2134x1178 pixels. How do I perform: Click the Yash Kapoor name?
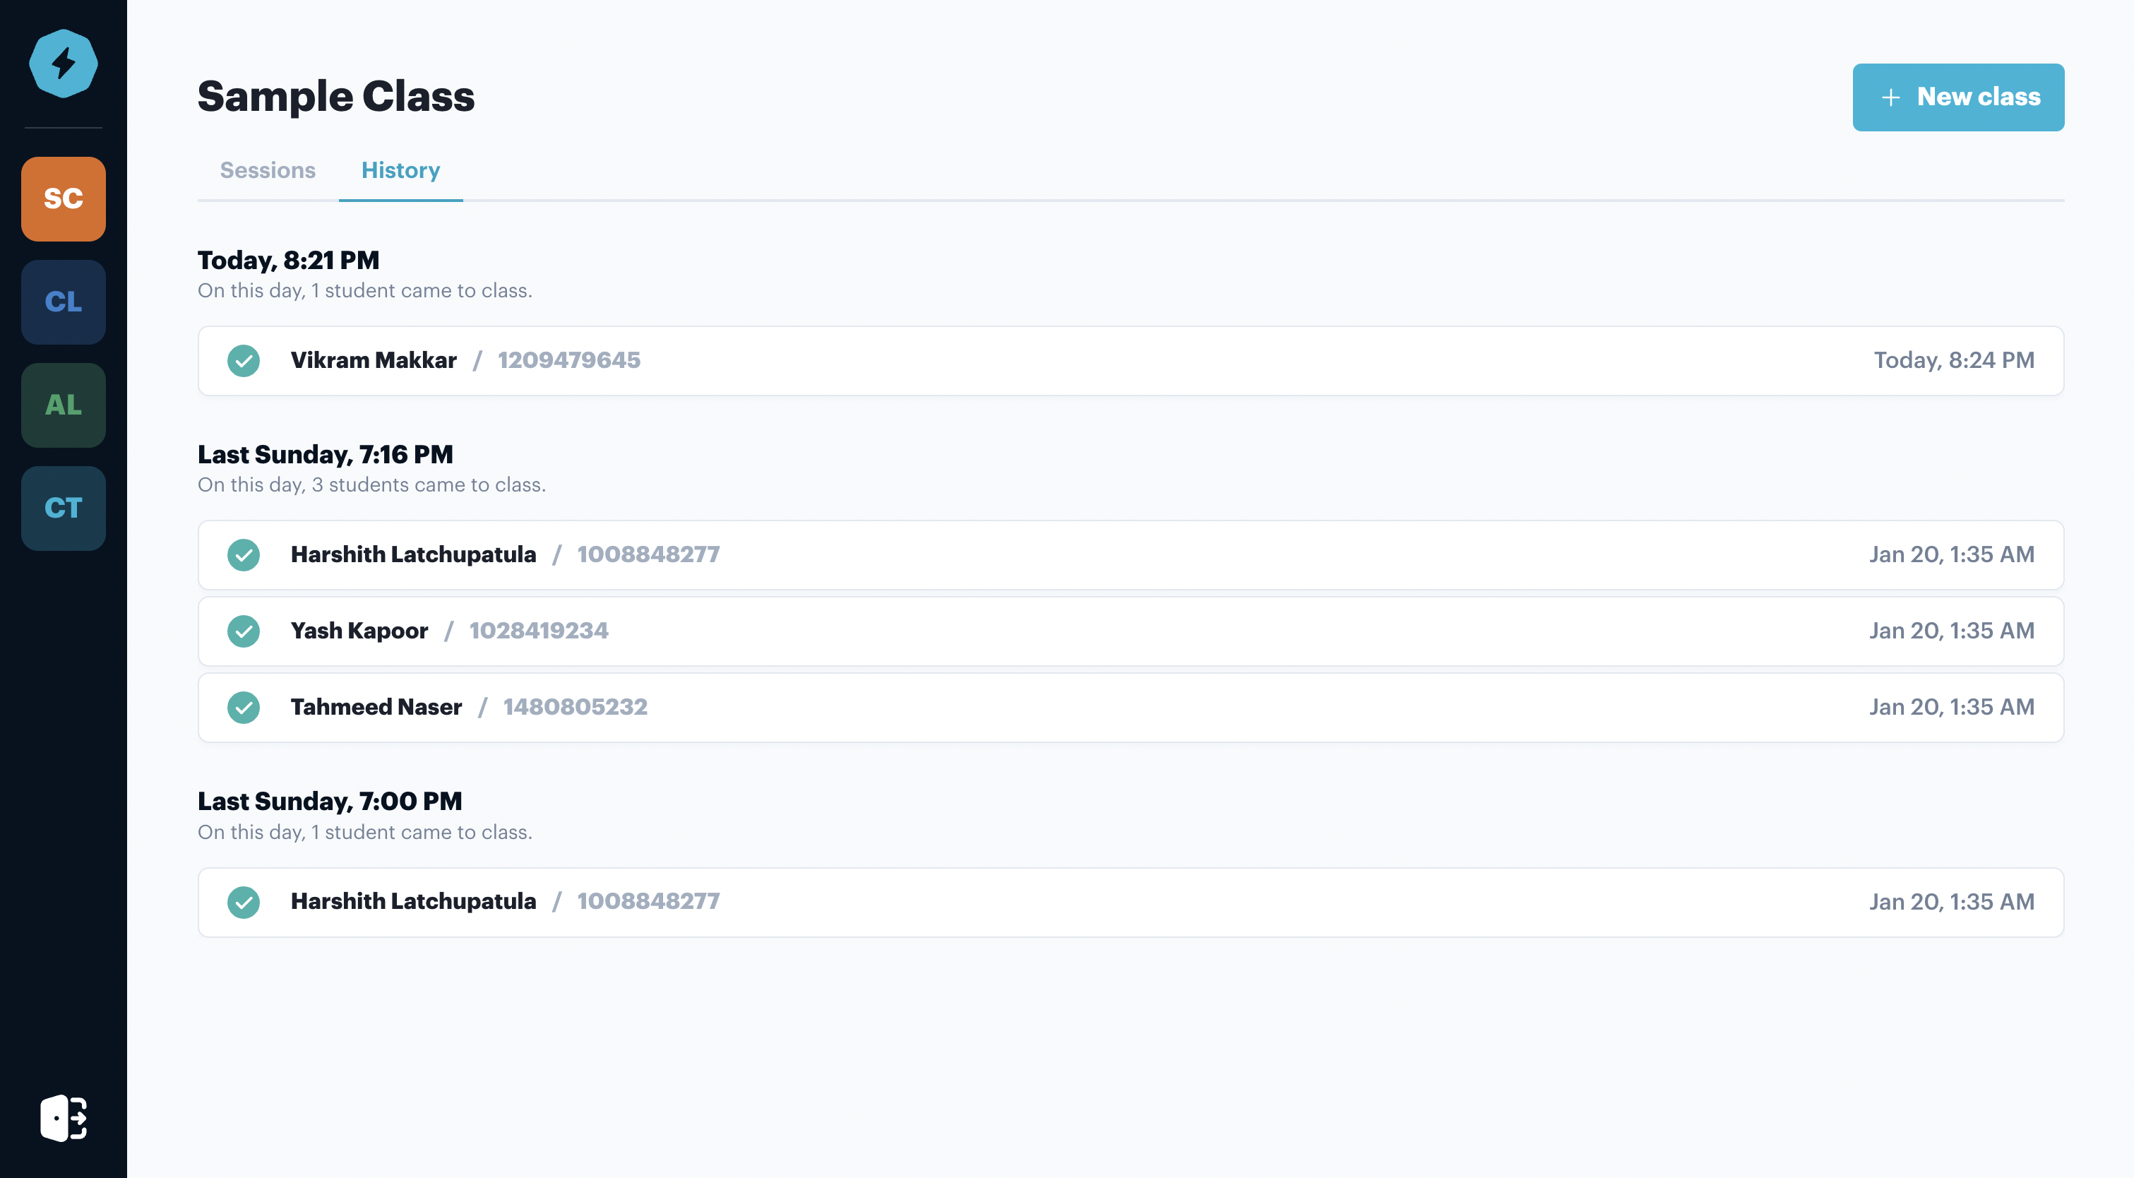[359, 631]
